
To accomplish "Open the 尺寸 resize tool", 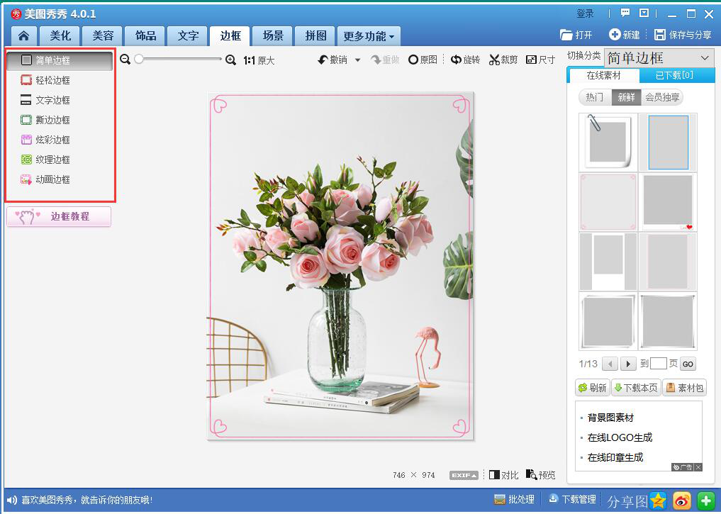I will coord(541,60).
